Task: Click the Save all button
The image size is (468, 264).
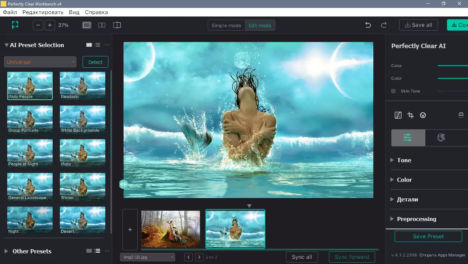Action: tap(418, 25)
